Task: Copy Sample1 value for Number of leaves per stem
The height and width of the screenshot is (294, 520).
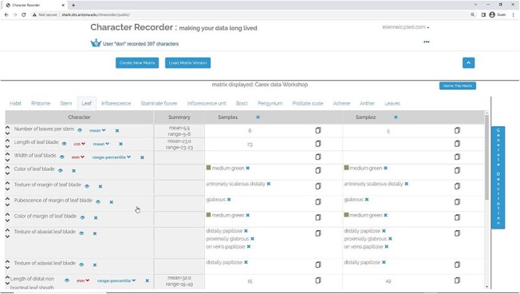Action: coord(318,130)
